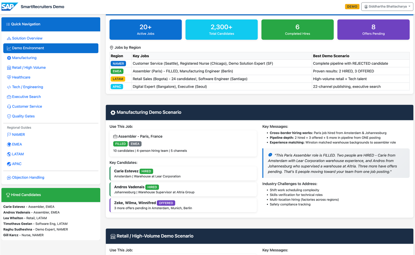Open the LATAM regional guide link

coord(18,154)
